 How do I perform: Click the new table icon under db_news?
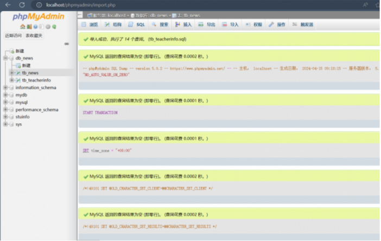point(18,66)
